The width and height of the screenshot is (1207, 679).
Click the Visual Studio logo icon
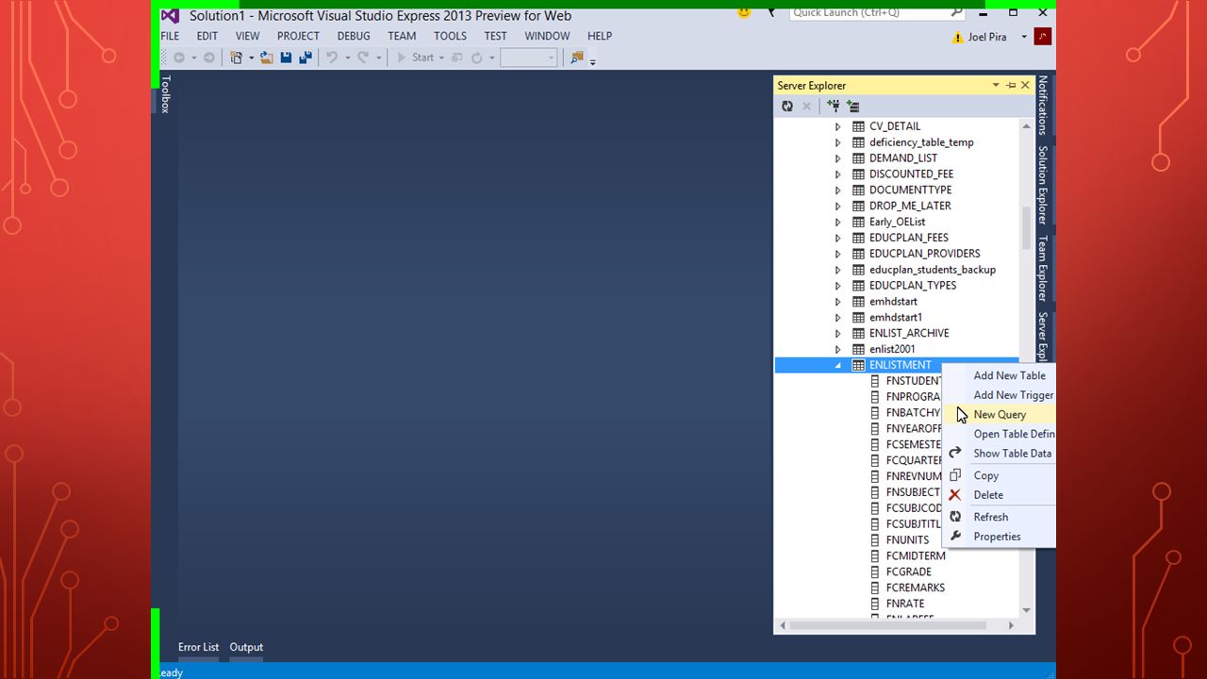(x=170, y=16)
